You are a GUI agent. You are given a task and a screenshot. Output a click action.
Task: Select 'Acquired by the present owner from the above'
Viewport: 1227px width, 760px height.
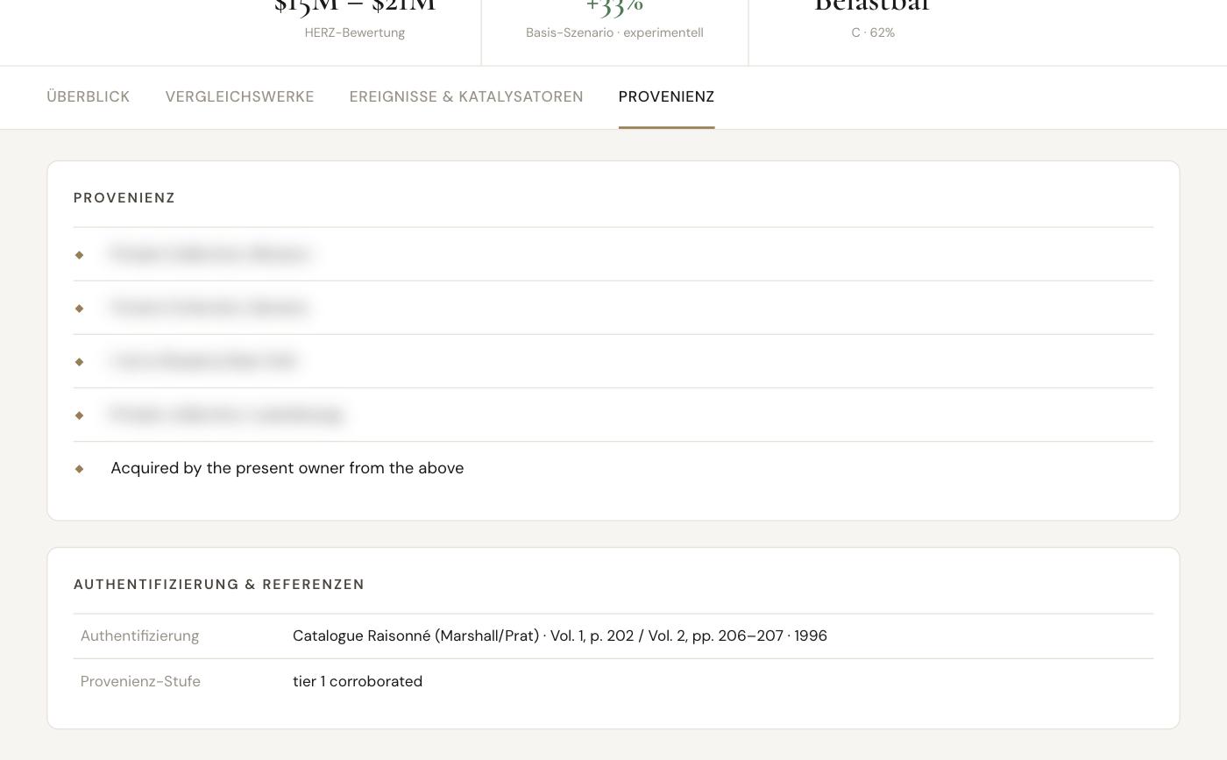pos(287,468)
